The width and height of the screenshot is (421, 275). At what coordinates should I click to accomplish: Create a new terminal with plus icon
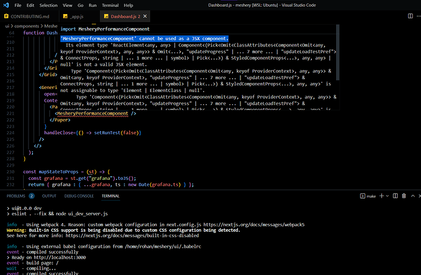click(381, 196)
